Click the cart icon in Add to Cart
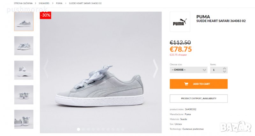The height and width of the screenshot is (136, 255). coord(186,84)
